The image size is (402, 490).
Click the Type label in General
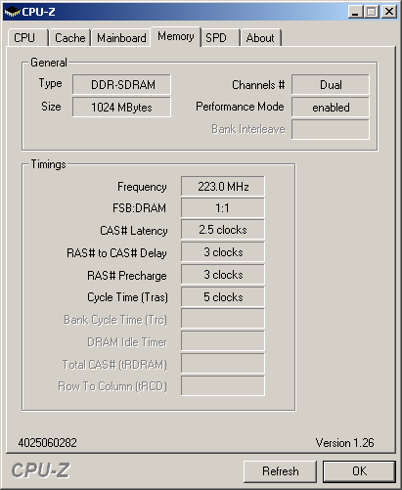[50, 83]
